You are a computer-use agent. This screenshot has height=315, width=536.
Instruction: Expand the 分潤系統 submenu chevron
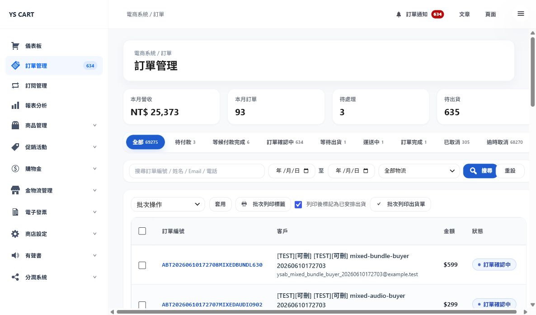tap(95, 277)
